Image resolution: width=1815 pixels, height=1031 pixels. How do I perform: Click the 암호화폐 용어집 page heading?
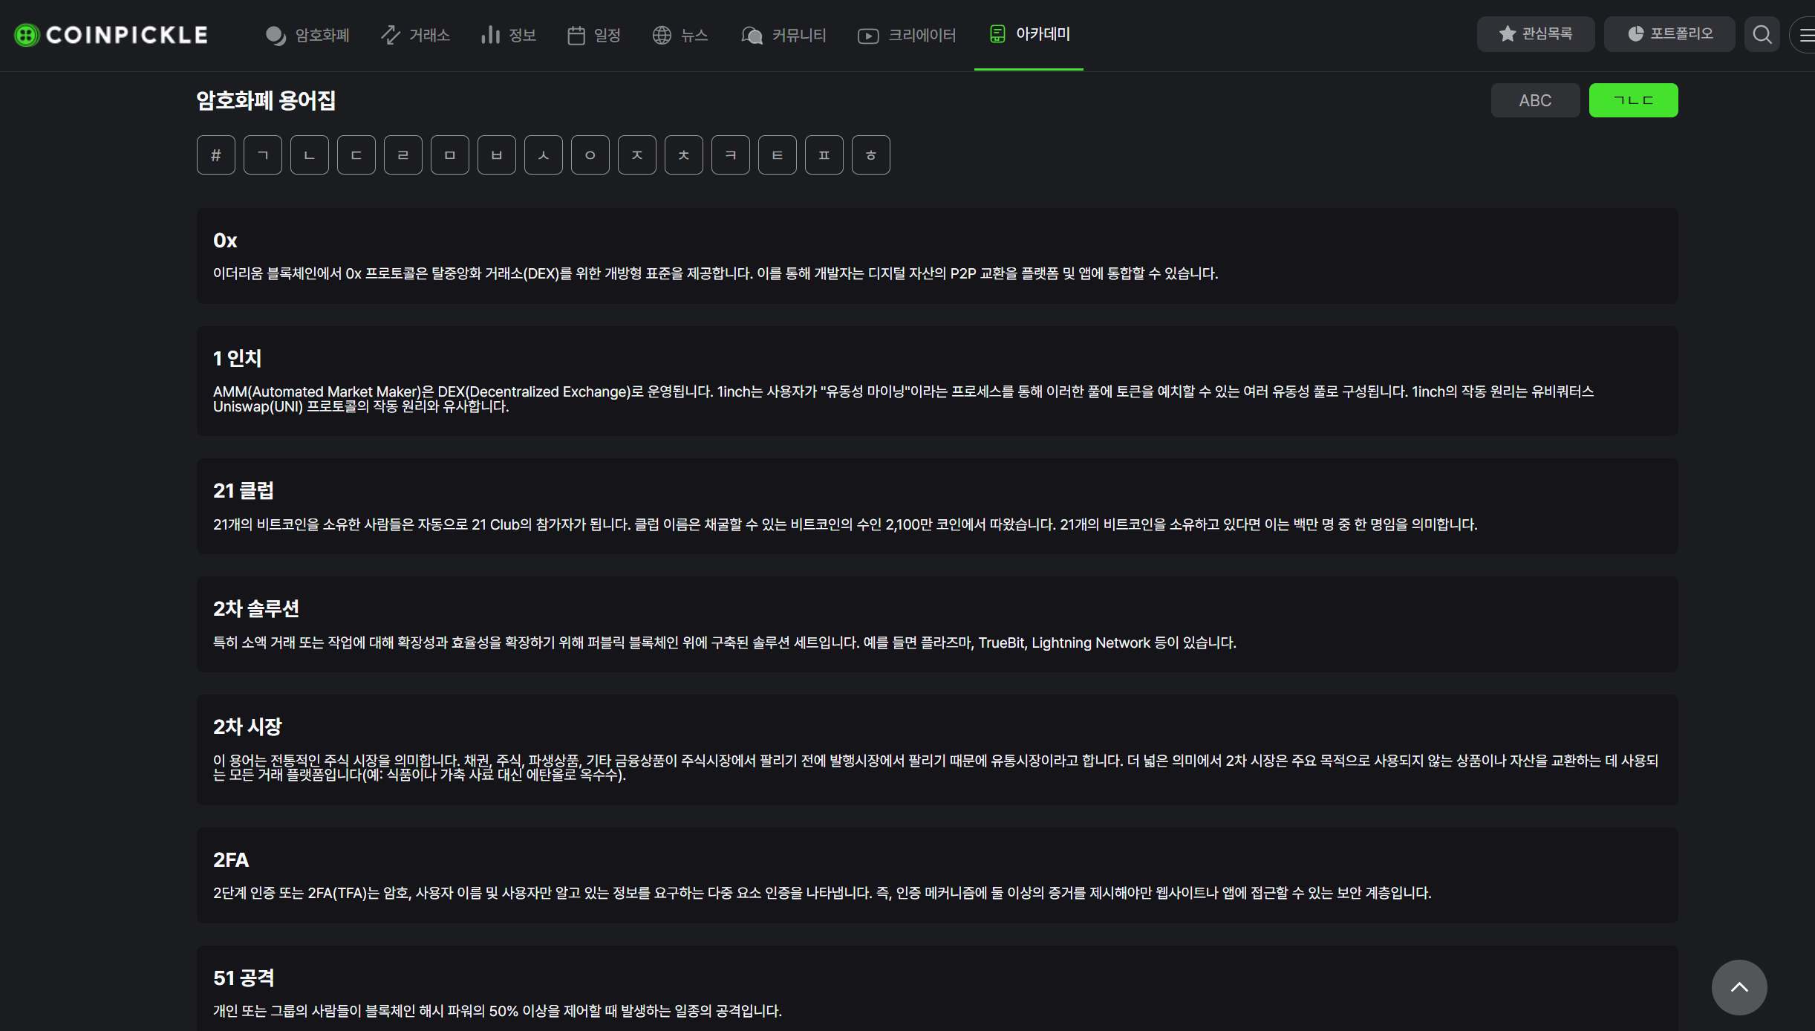tap(266, 100)
